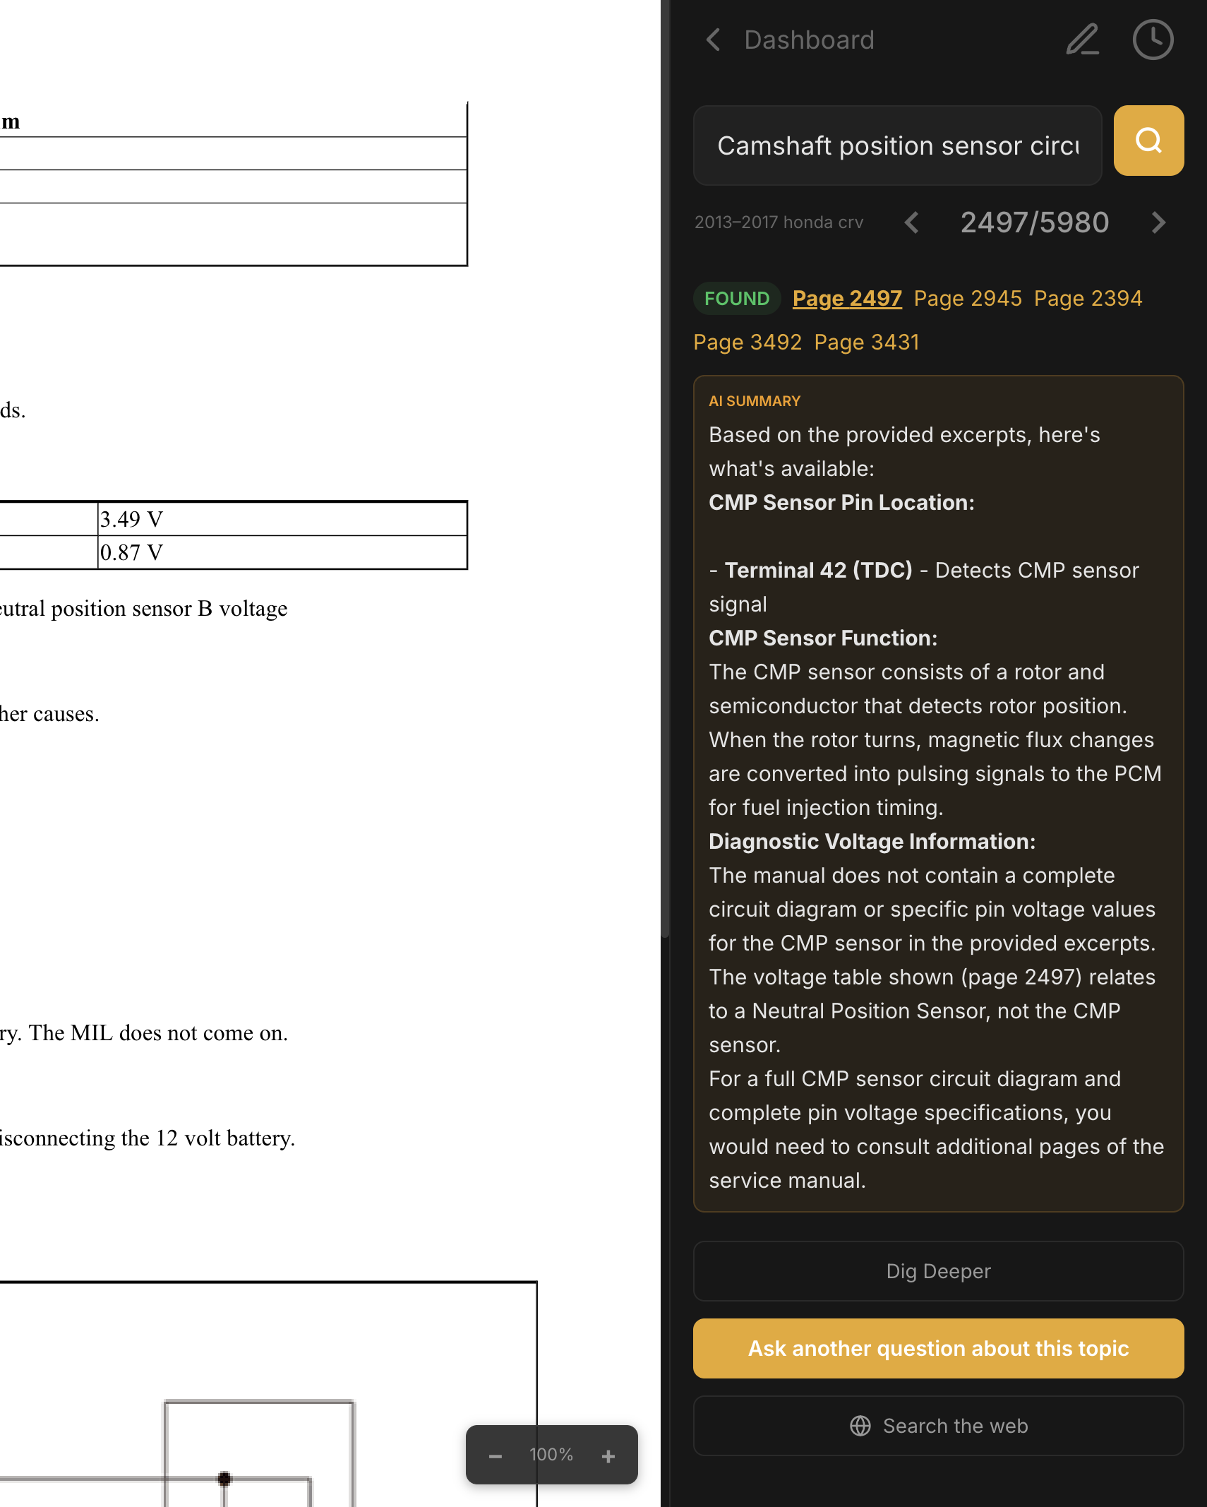Open the history clock icon

click(1153, 40)
